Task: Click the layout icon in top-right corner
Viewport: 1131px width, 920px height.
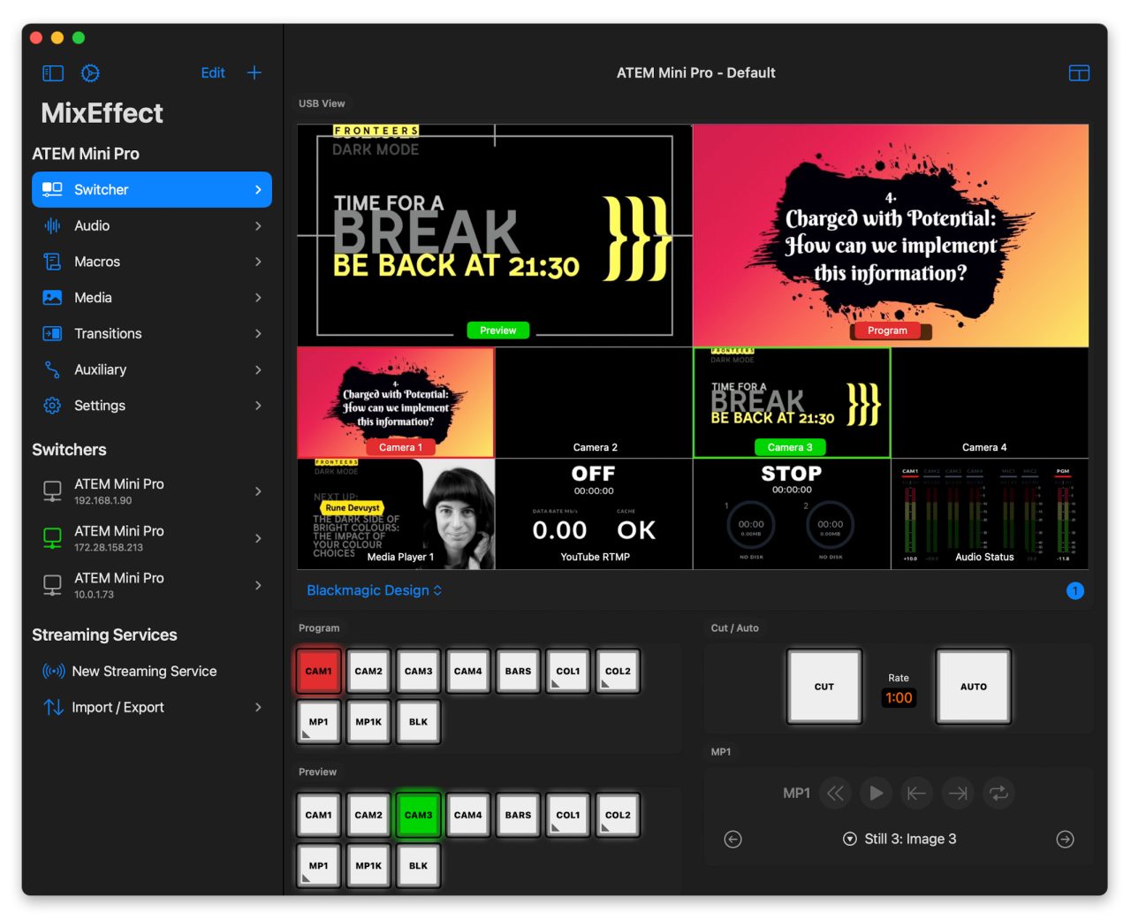Action: tap(1079, 73)
